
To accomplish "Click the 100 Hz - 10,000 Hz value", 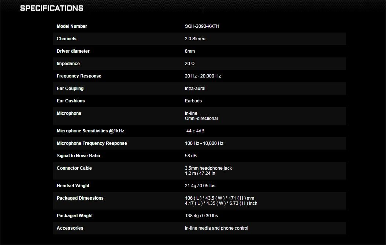I will click(x=204, y=143).
